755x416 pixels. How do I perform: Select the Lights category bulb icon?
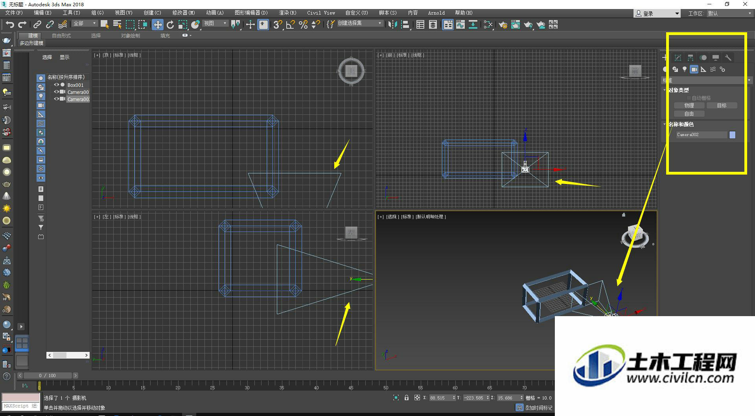pyautogui.click(x=685, y=69)
